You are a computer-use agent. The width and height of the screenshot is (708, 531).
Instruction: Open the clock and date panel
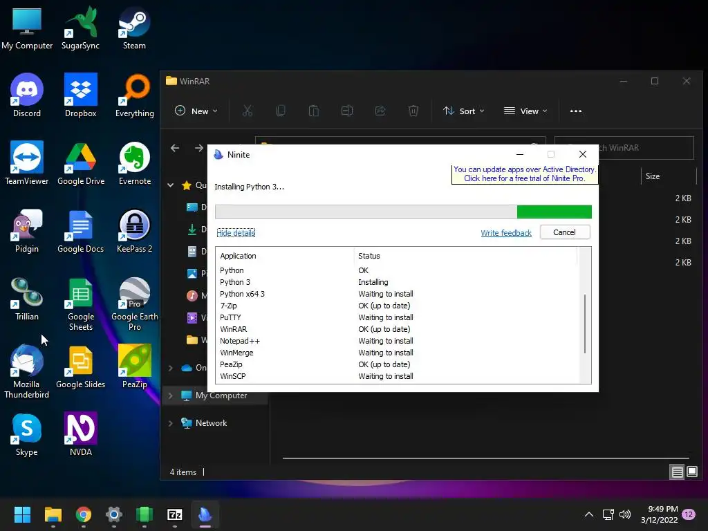click(x=659, y=514)
